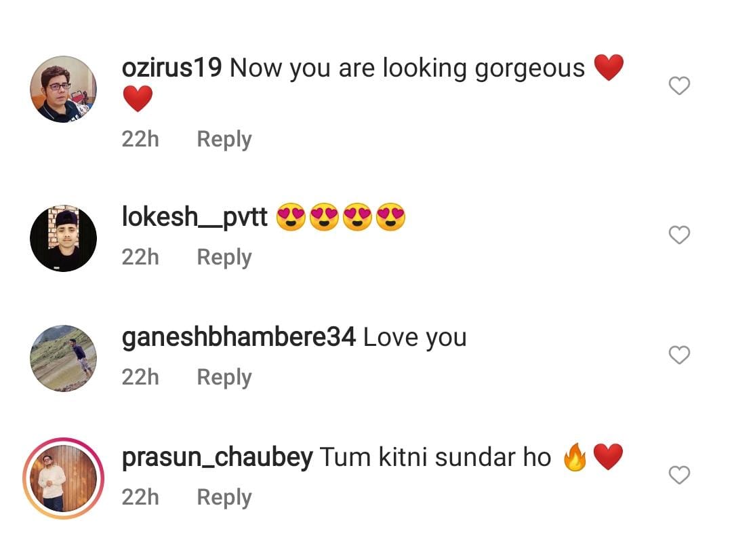Click the 22h timestamp under ozirus19's comment

[140, 139]
